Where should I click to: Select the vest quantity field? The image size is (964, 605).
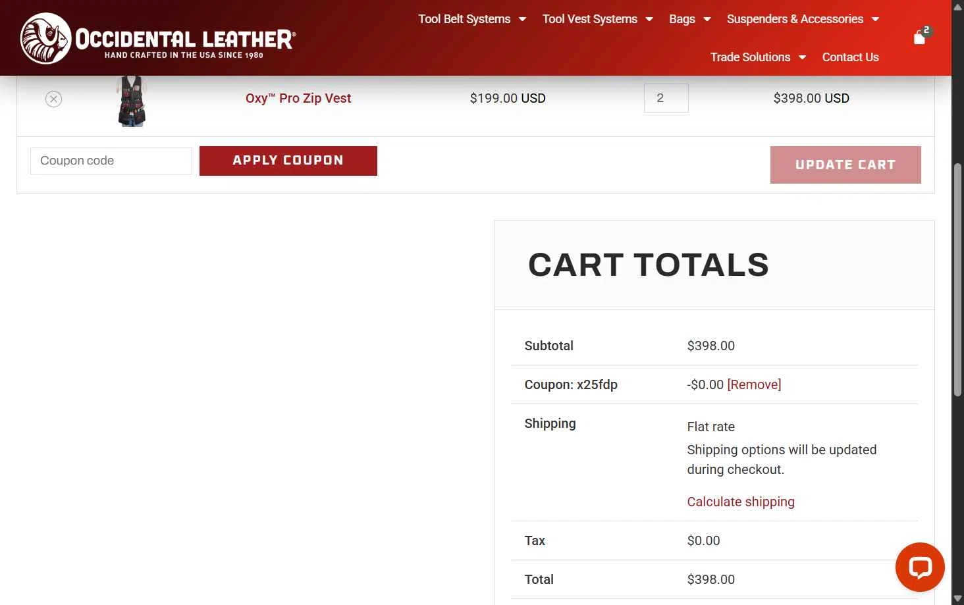point(666,98)
